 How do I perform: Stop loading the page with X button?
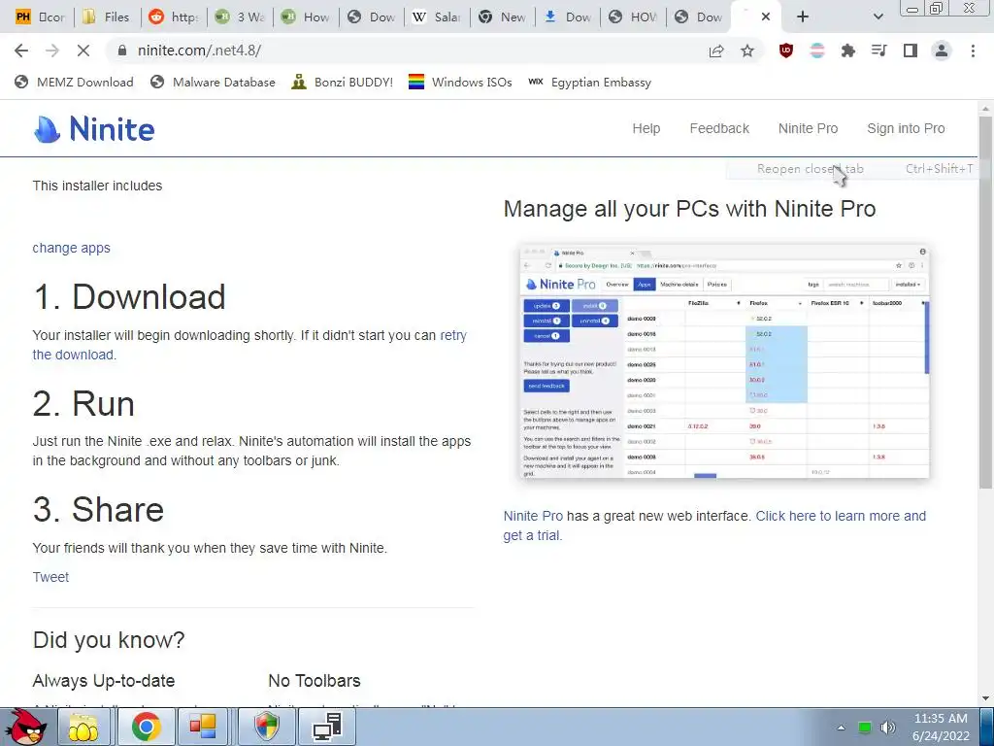click(x=83, y=51)
